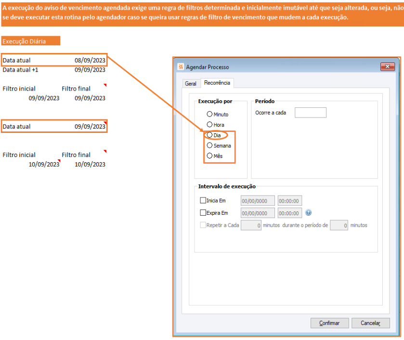Click the Cancelar button
The width and height of the screenshot is (404, 340).
coord(370,323)
